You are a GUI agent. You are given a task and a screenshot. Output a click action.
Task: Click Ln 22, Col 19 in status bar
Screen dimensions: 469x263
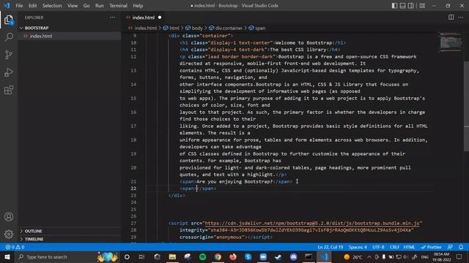(330, 247)
